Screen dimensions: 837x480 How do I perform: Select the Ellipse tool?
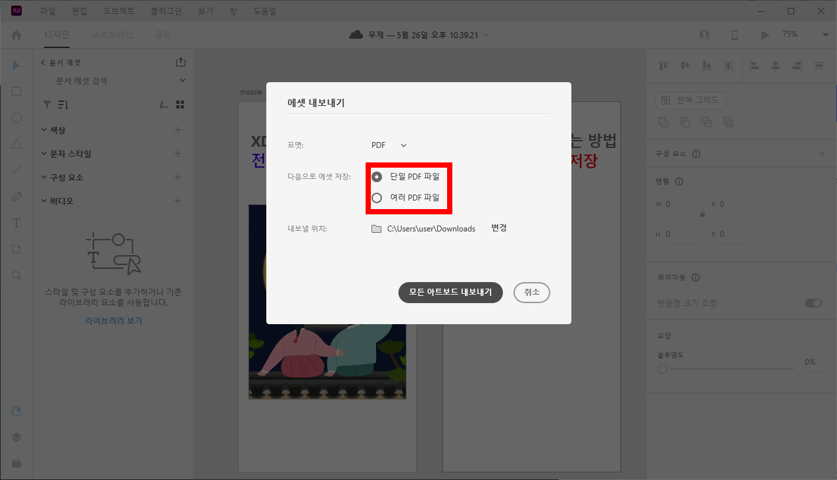tap(16, 117)
